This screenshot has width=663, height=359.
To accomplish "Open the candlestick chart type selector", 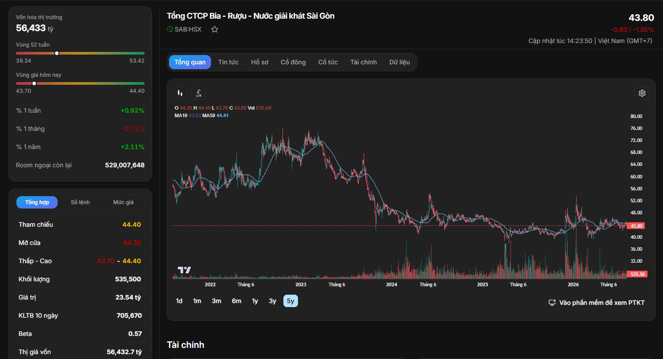I will (180, 93).
